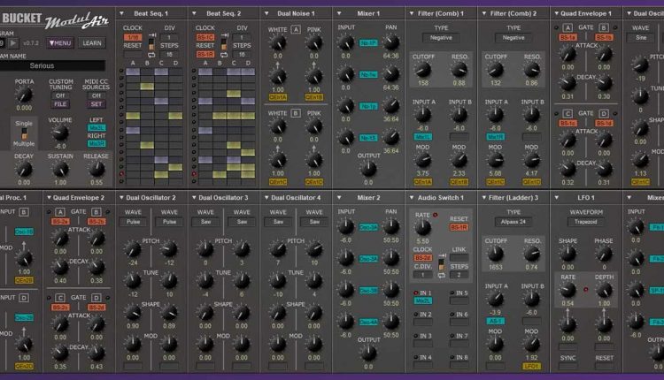Click the one-shot arrow icon in Audio Switch 1
The height and width of the screenshot is (380, 664).
pyautogui.click(x=442, y=255)
